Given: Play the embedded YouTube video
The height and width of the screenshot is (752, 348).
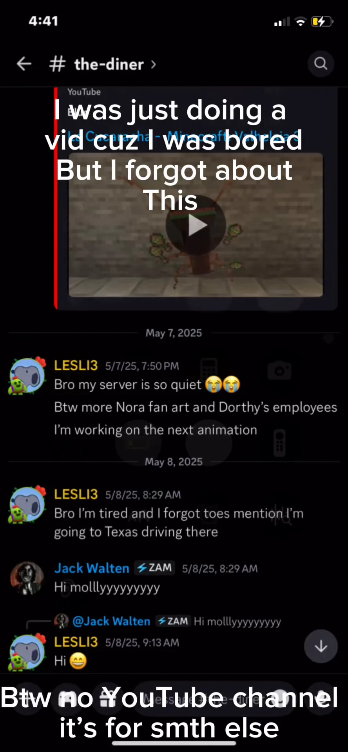Looking at the screenshot, I should click(x=196, y=225).
